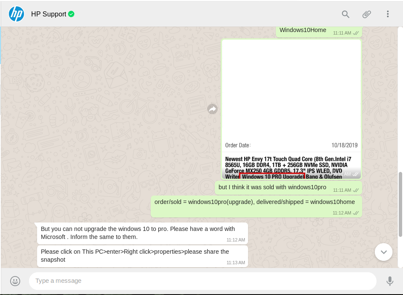Open the three-dot chat menu

tap(387, 14)
